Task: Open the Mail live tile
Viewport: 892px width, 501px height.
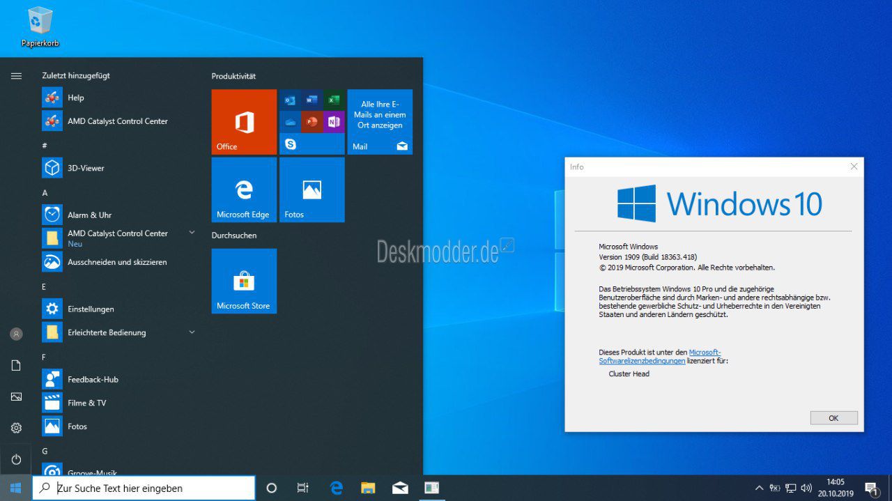Action: pyautogui.click(x=380, y=122)
